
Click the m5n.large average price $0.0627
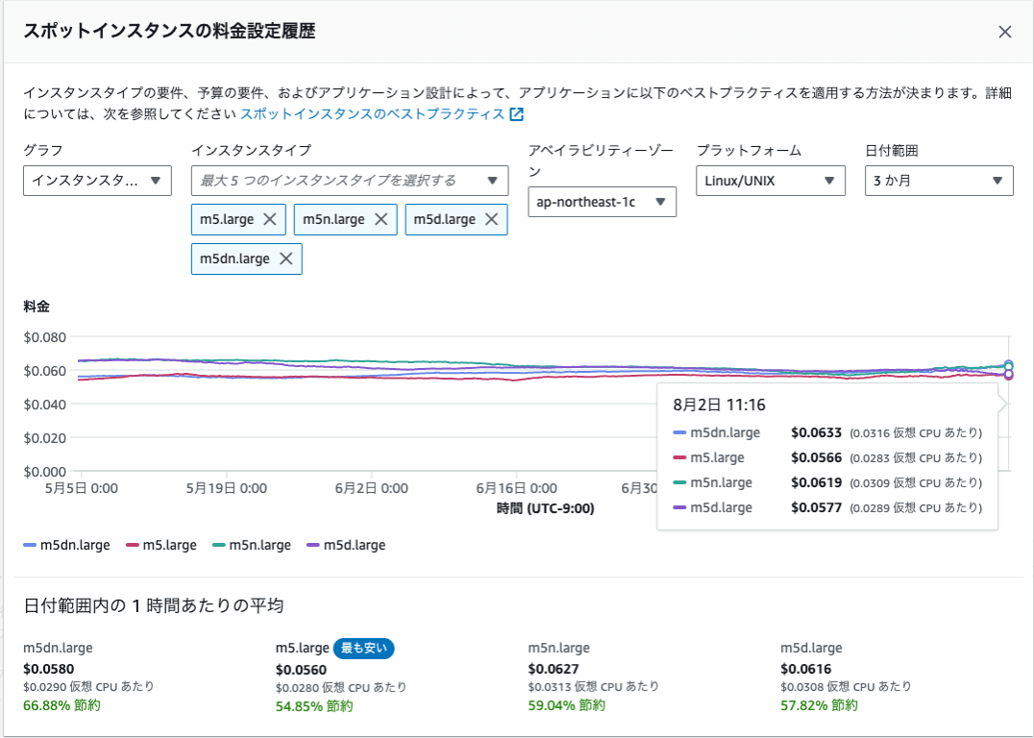tap(554, 669)
